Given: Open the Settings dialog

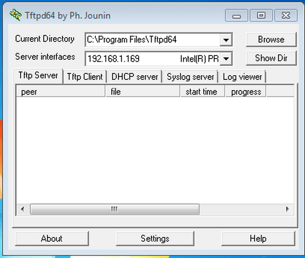Looking at the screenshot, I should pyautogui.click(x=155, y=239).
